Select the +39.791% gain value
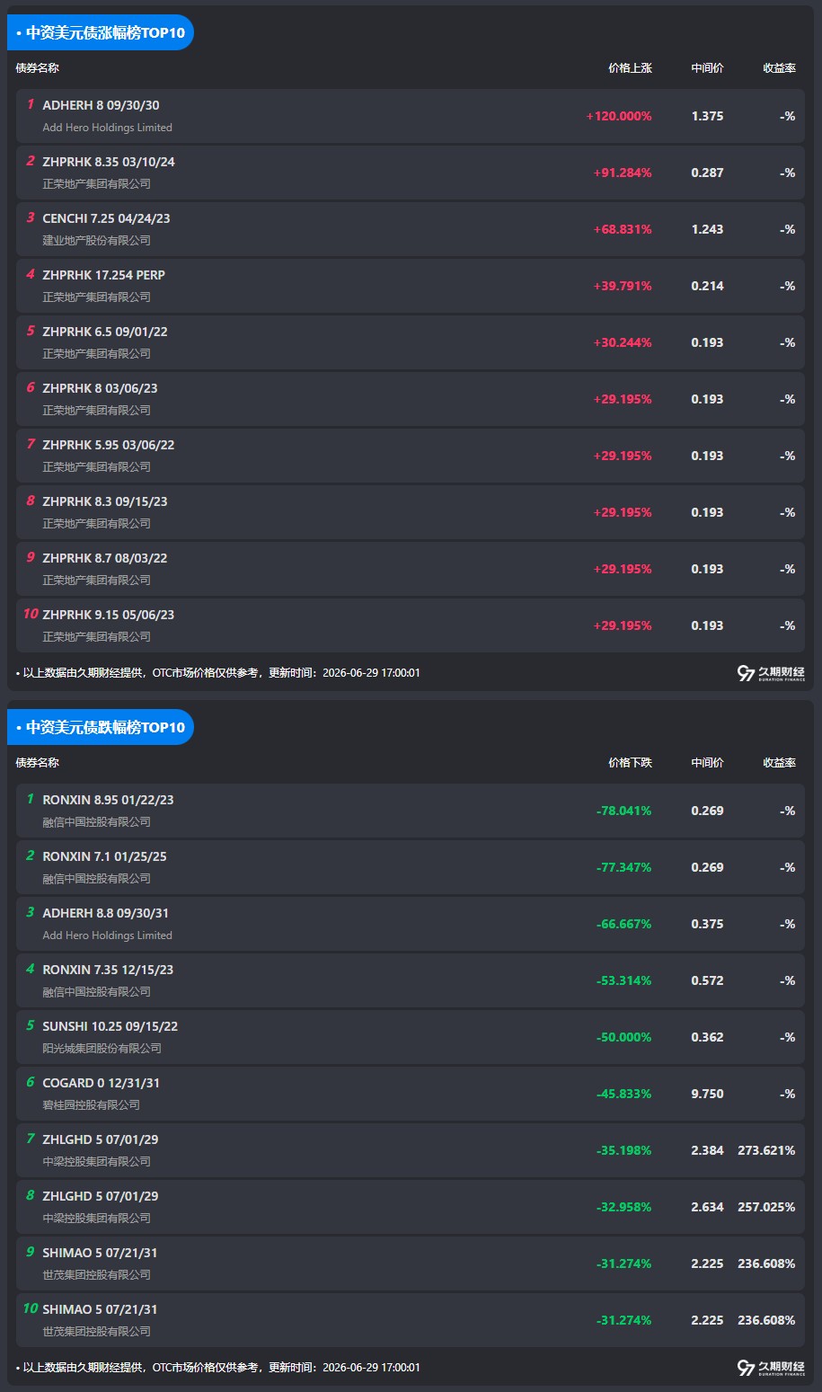822x1392 pixels. click(x=623, y=286)
